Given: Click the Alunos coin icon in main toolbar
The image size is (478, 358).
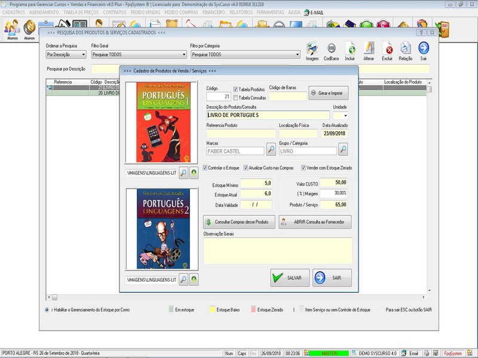Looking at the screenshot, I should coord(29,29).
